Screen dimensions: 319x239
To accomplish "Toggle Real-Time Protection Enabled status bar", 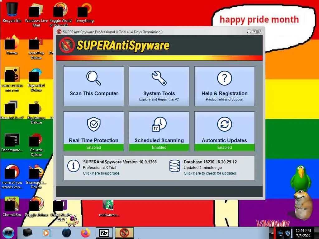I will (x=93, y=147).
